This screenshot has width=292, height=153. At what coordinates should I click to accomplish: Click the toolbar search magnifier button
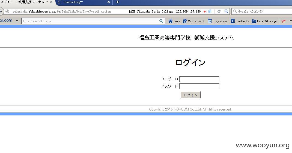161,21
